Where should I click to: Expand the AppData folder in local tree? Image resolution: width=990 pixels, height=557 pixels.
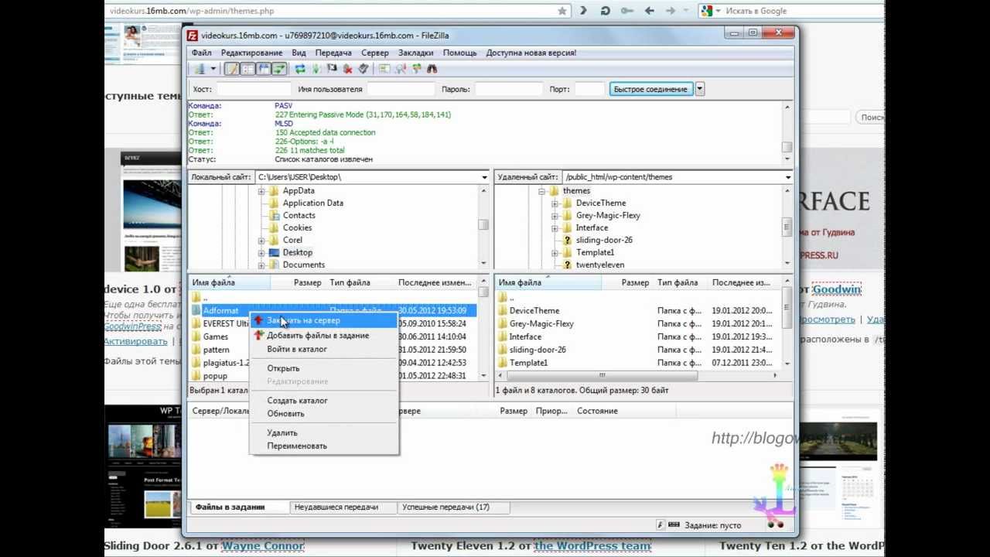[x=261, y=191]
